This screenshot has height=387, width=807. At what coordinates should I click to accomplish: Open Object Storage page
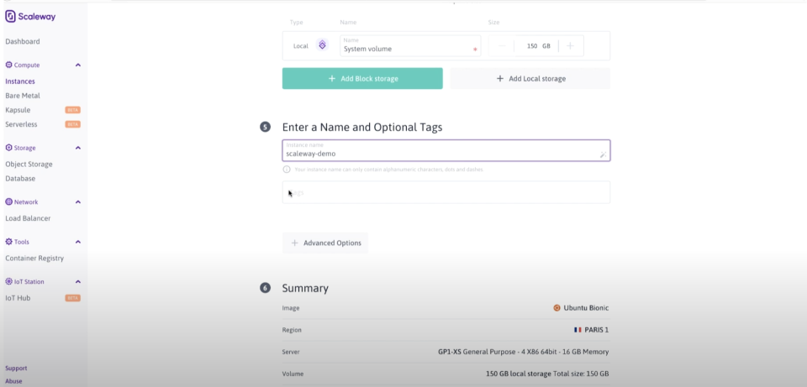click(29, 165)
